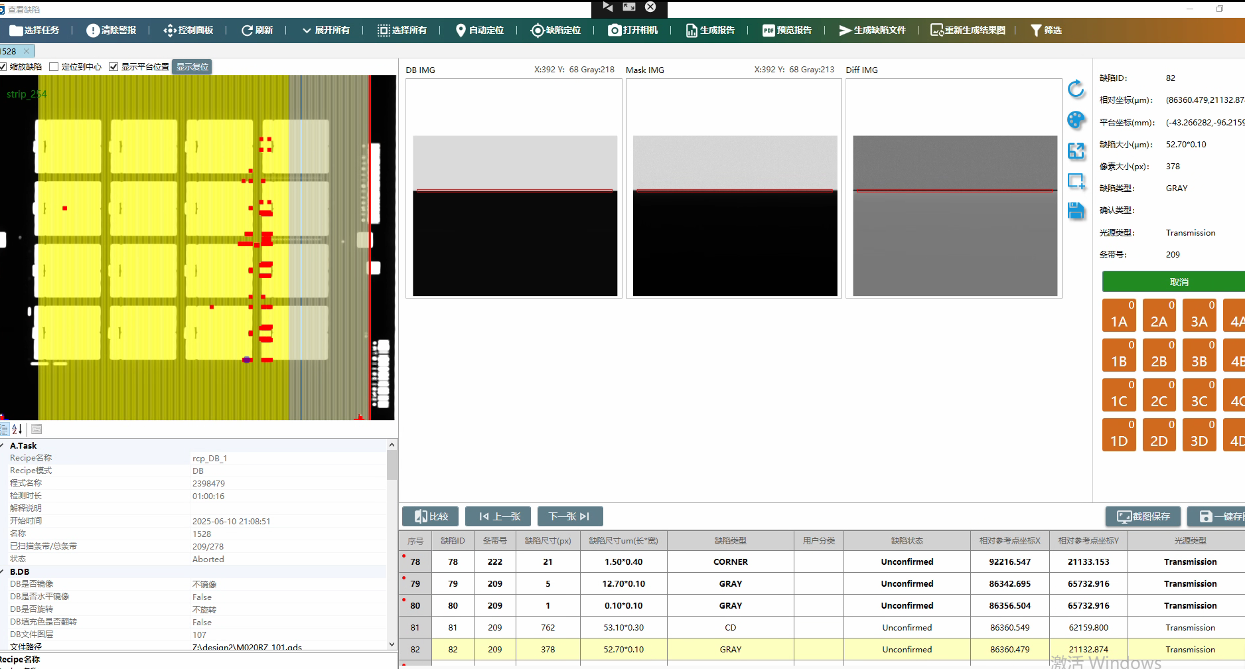Select defect row 81 with CD type
Viewport: 1245px width, 669px height.
pos(822,627)
